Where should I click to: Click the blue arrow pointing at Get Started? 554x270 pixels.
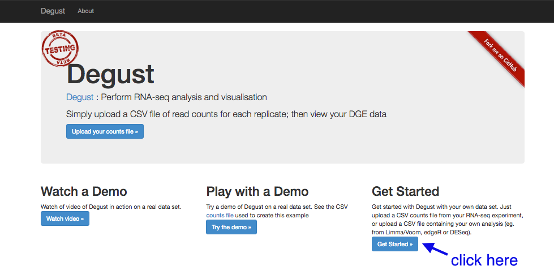(x=436, y=248)
